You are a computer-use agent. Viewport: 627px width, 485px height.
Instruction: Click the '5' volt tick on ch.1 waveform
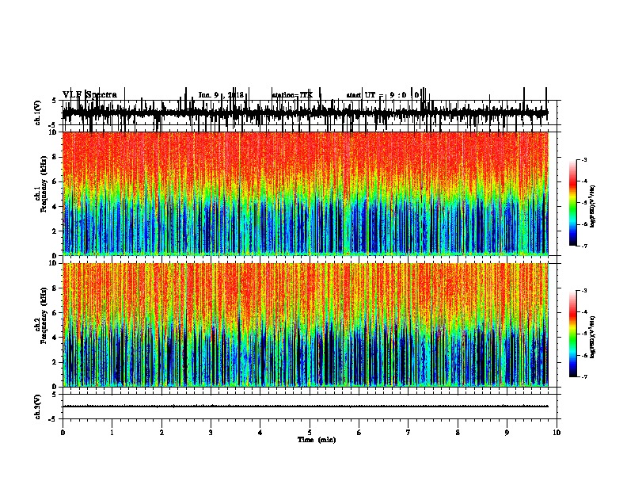(55, 101)
